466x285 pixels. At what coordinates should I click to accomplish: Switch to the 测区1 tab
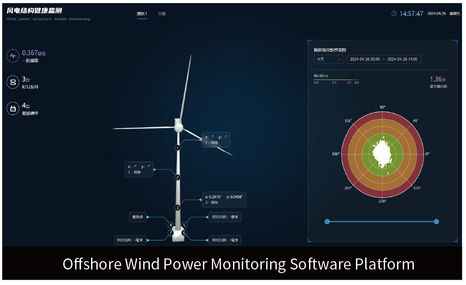point(142,14)
